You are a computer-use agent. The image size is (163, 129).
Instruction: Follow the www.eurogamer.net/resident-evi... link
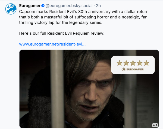click(52, 44)
